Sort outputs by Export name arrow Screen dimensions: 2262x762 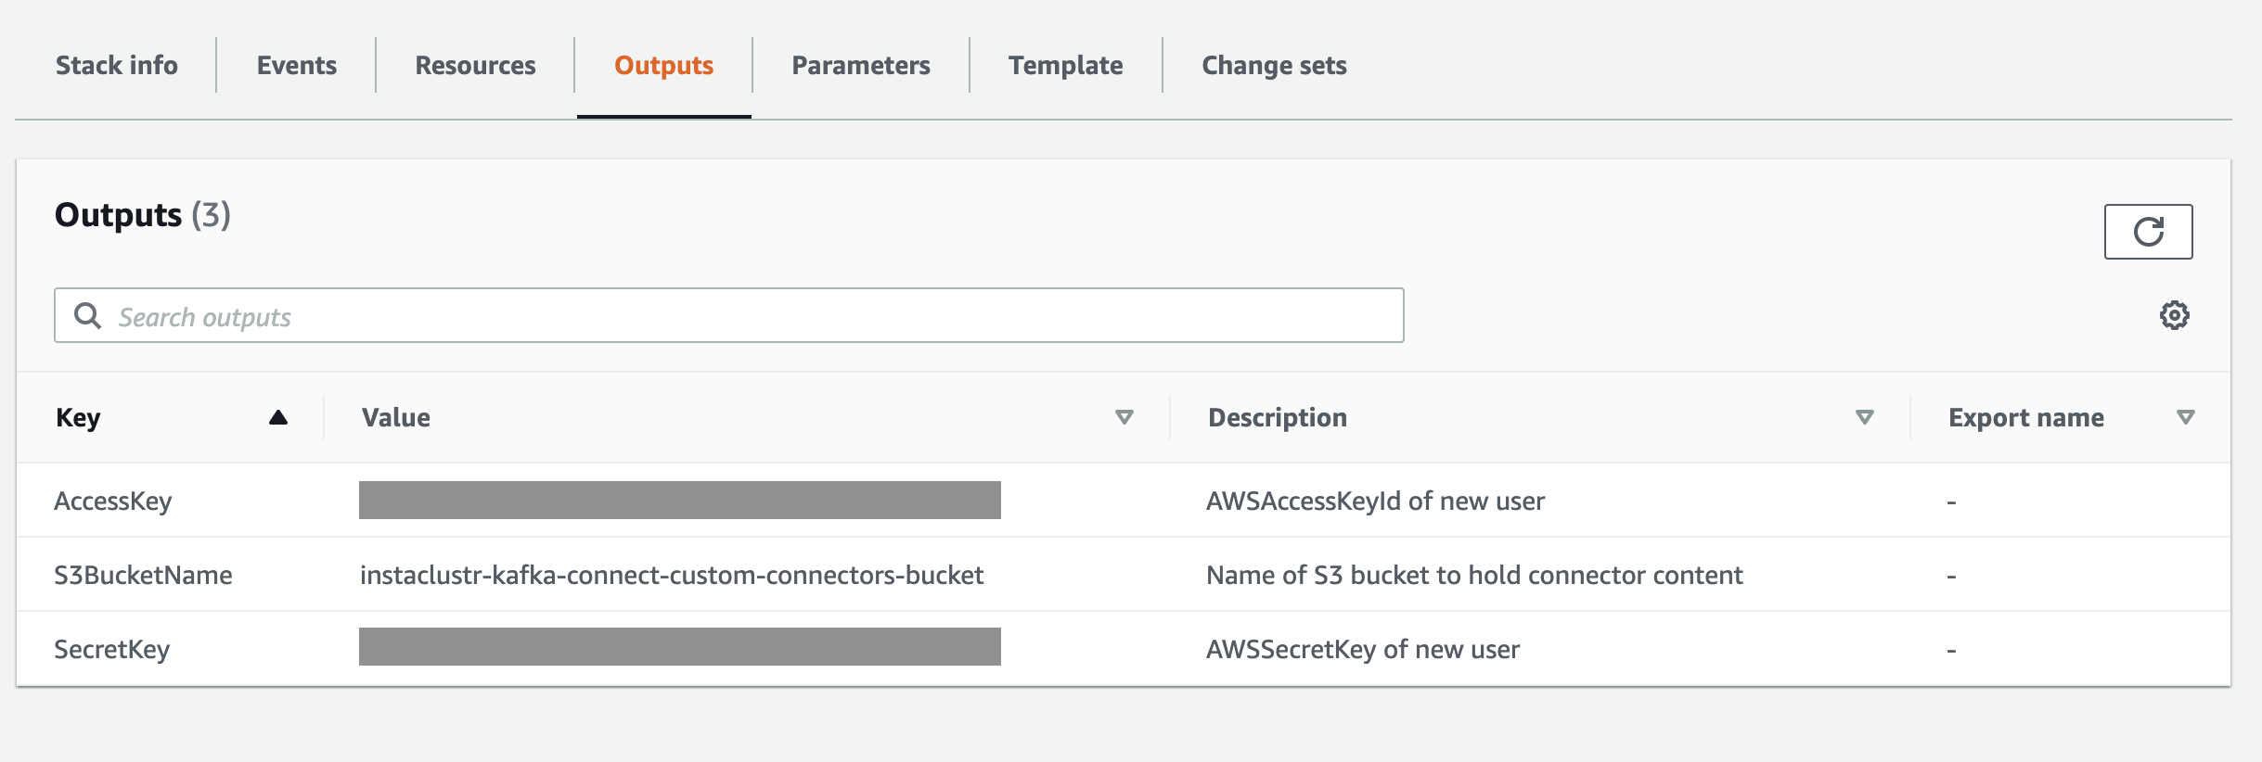coord(2185,418)
